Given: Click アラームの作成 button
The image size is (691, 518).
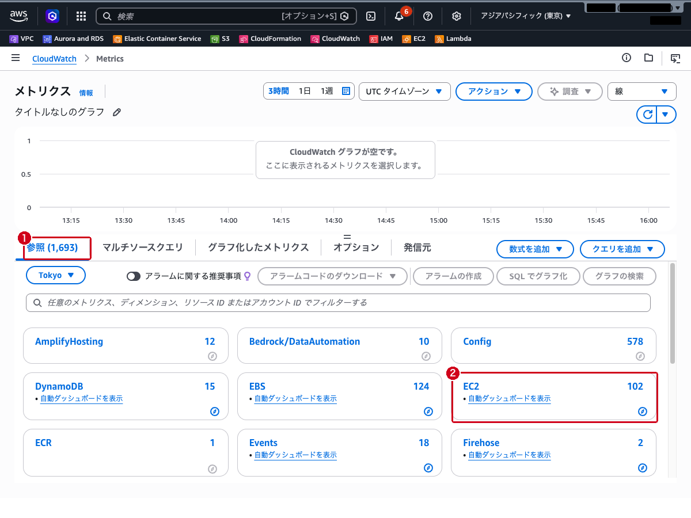Looking at the screenshot, I should pyautogui.click(x=453, y=276).
